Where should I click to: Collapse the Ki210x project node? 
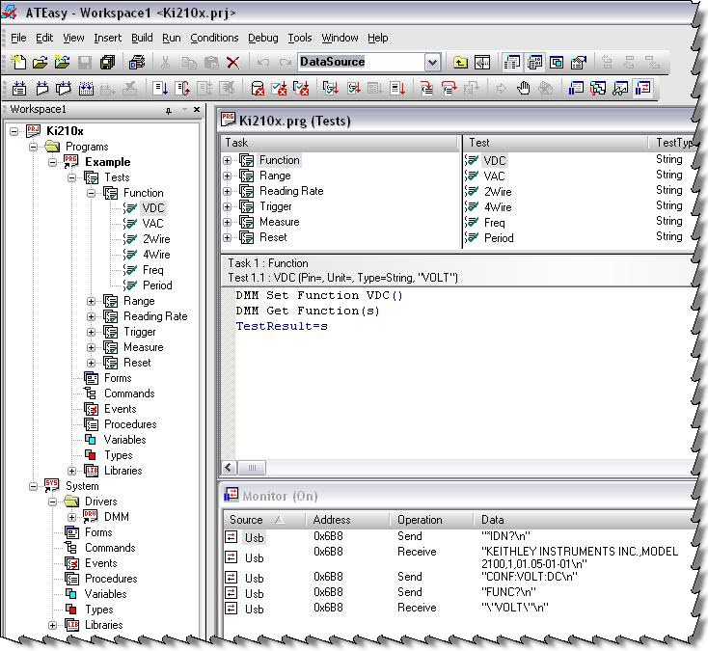(14, 131)
